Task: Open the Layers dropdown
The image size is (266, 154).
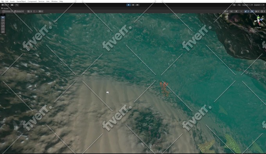Action: pos(248,5)
